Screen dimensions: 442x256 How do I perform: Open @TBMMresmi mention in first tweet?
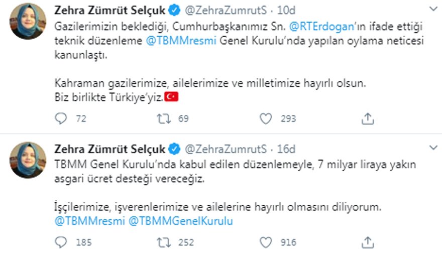click(181, 41)
